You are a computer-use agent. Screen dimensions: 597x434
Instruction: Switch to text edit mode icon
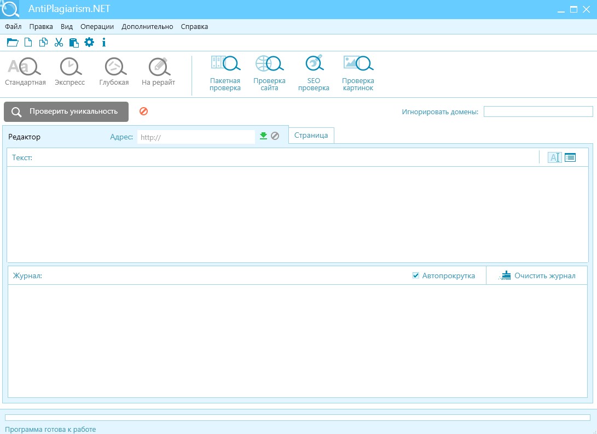tap(555, 157)
